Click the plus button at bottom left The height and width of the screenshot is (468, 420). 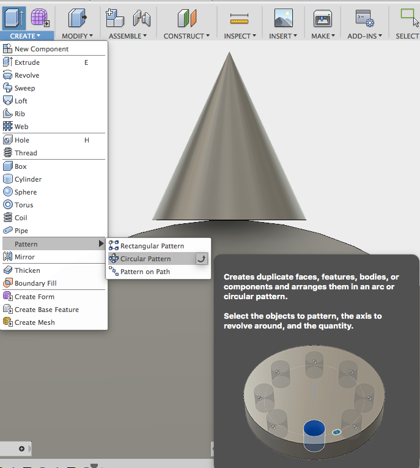click(x=21, y=448)
